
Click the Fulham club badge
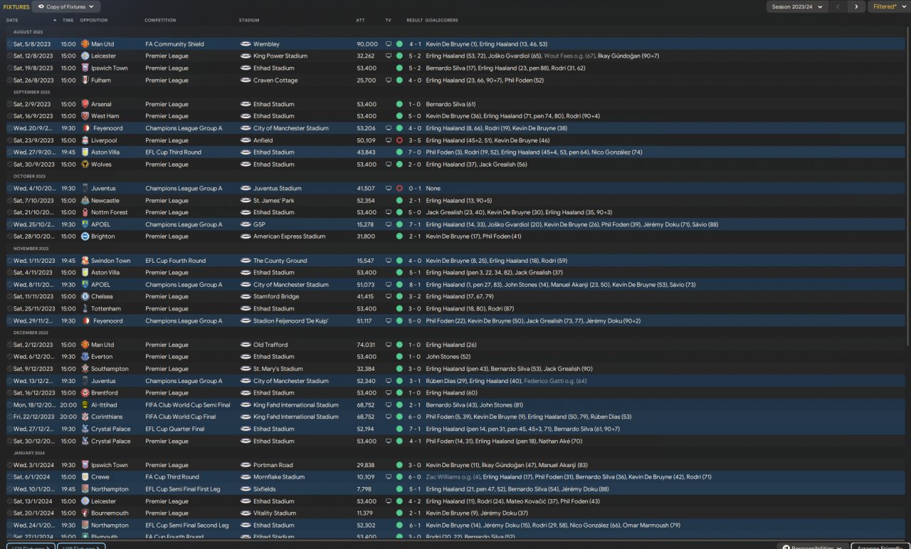click(85, 80)
